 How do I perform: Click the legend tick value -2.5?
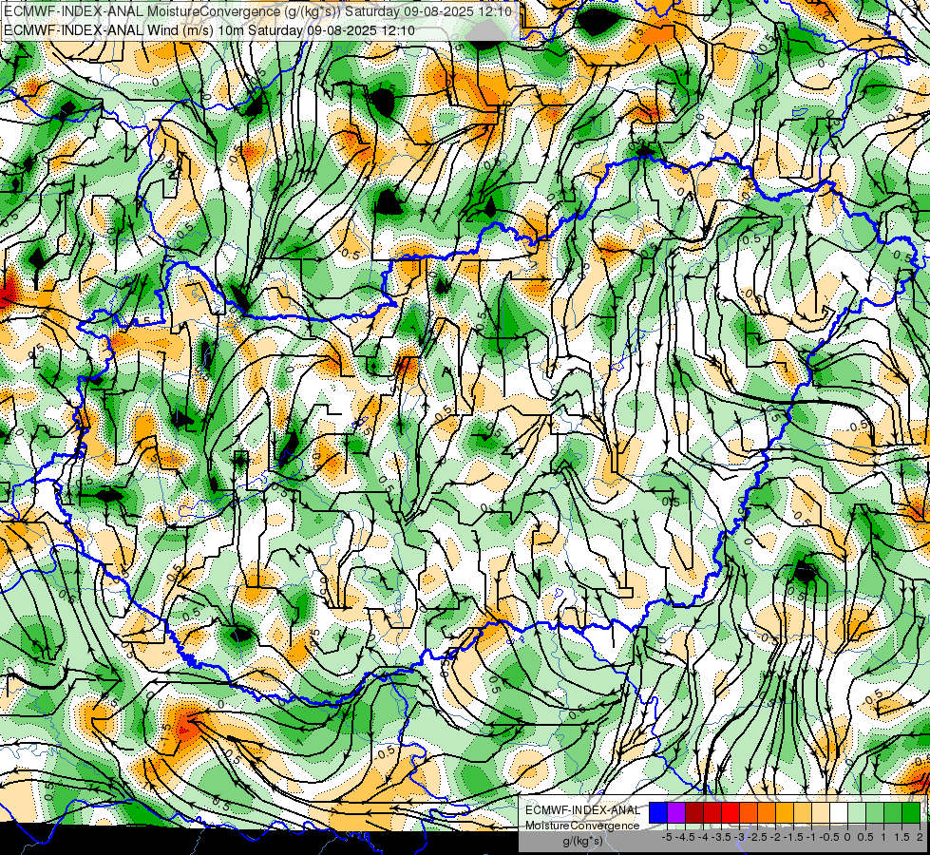[x=757, y=837]
